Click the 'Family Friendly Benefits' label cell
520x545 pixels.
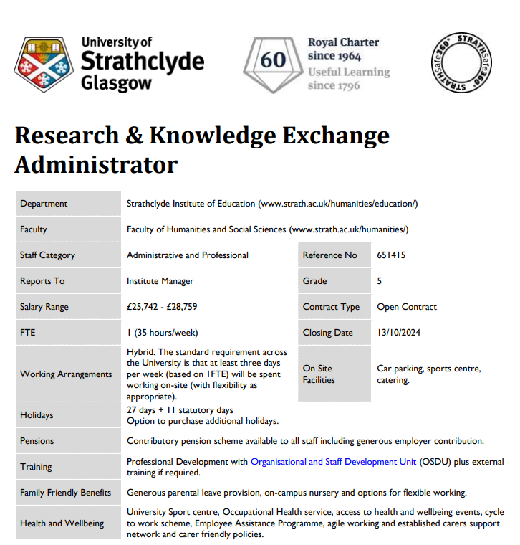(x=68, y=492)
